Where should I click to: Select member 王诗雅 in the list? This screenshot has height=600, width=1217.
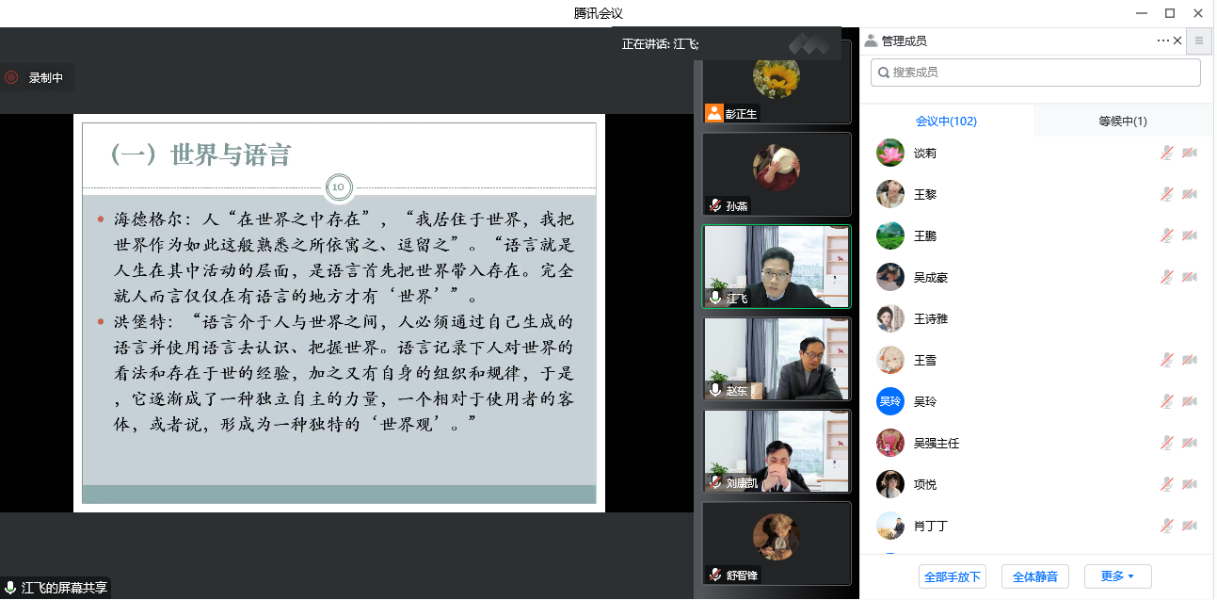point(931,318)
